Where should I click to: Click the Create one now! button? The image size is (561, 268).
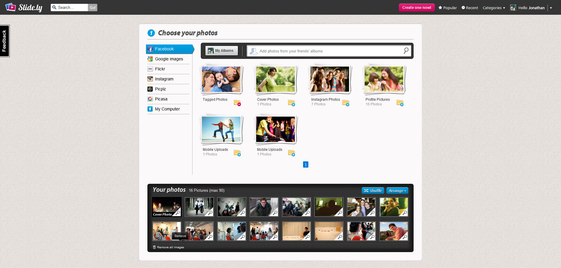pyautogui.click(x=417, y=7)
